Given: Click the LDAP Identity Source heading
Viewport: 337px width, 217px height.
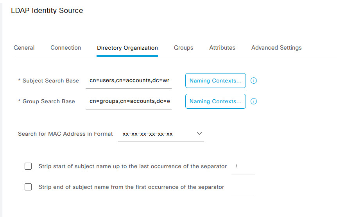Looking at the screenshot, I should pyautogui.click(x=47, y=10).
